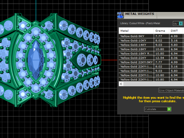Click 8.06 DWT value for 22KY
The image size is (184, 138).
point(174,58)
